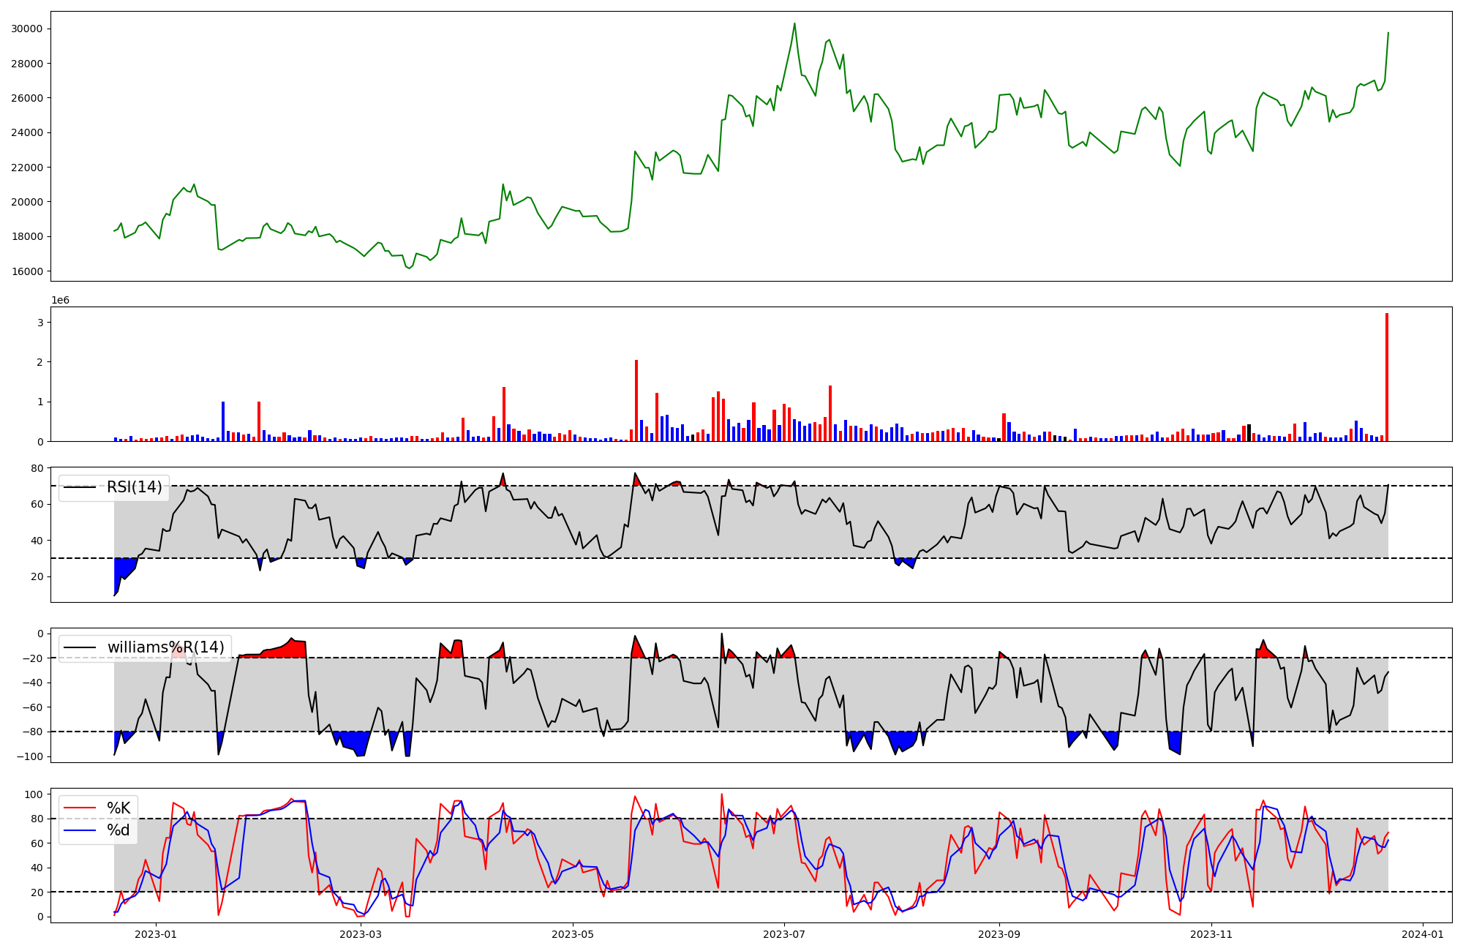The width and height of the screenshot is (1463, 951).
Task: Click the red line sample beside %K
Action: pos(80,808)
